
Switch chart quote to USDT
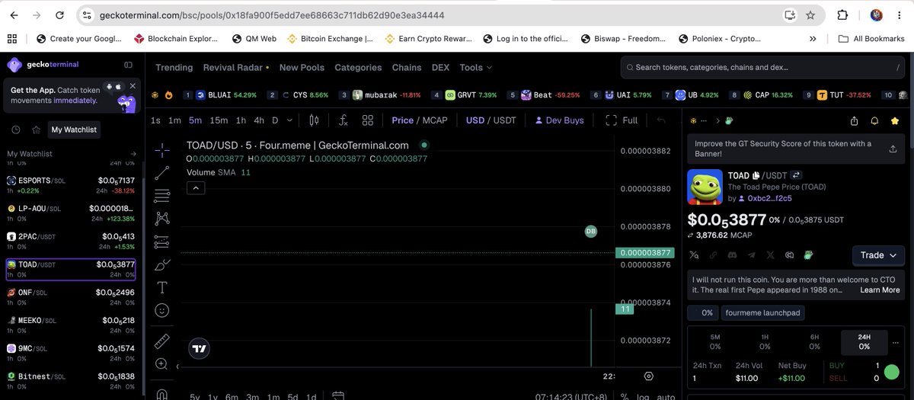pyautogui.click(x=505, y=120)
